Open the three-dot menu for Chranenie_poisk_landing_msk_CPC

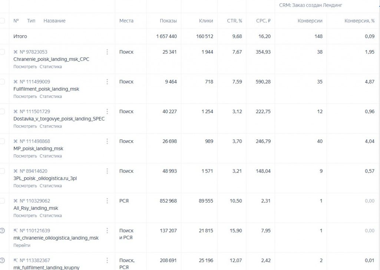(107, 52)
